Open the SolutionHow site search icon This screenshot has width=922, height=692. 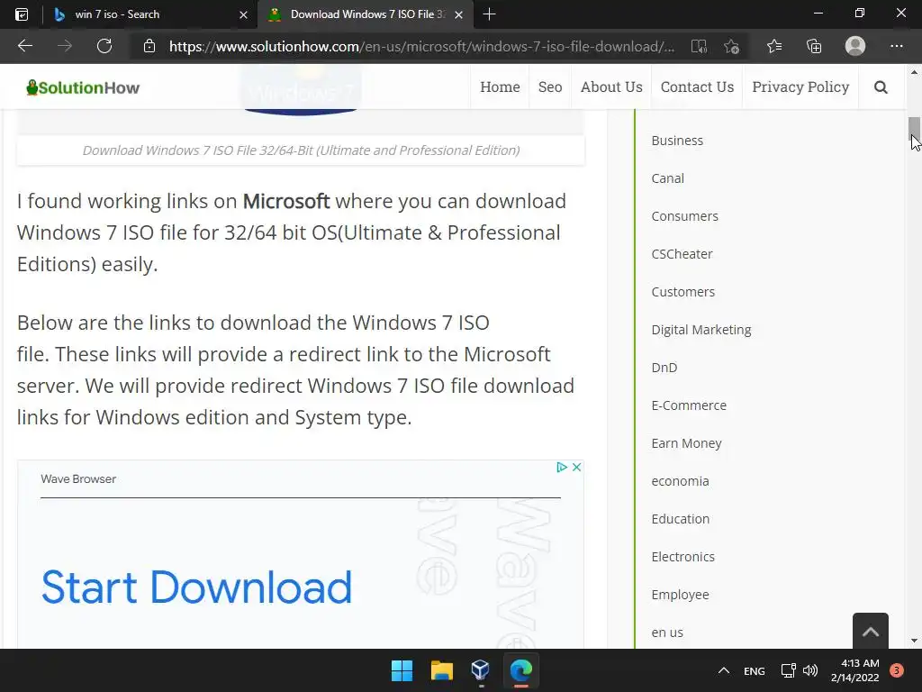(881, 87)
